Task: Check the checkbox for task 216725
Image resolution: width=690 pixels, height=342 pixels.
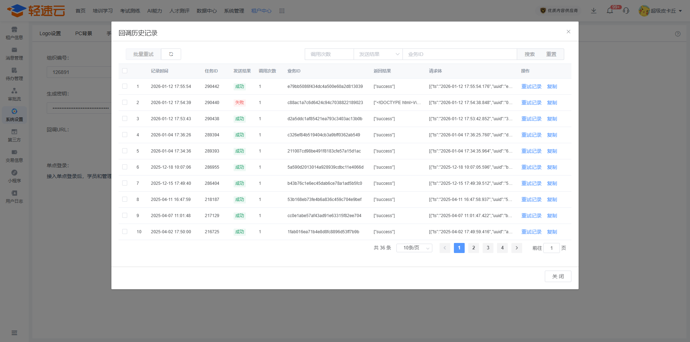Action: point(125,232)
